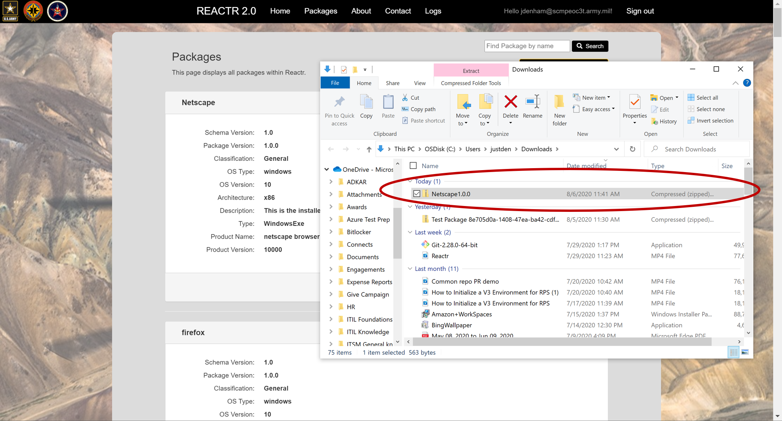Sort by the Date modified column

click(x=586, y=166)
